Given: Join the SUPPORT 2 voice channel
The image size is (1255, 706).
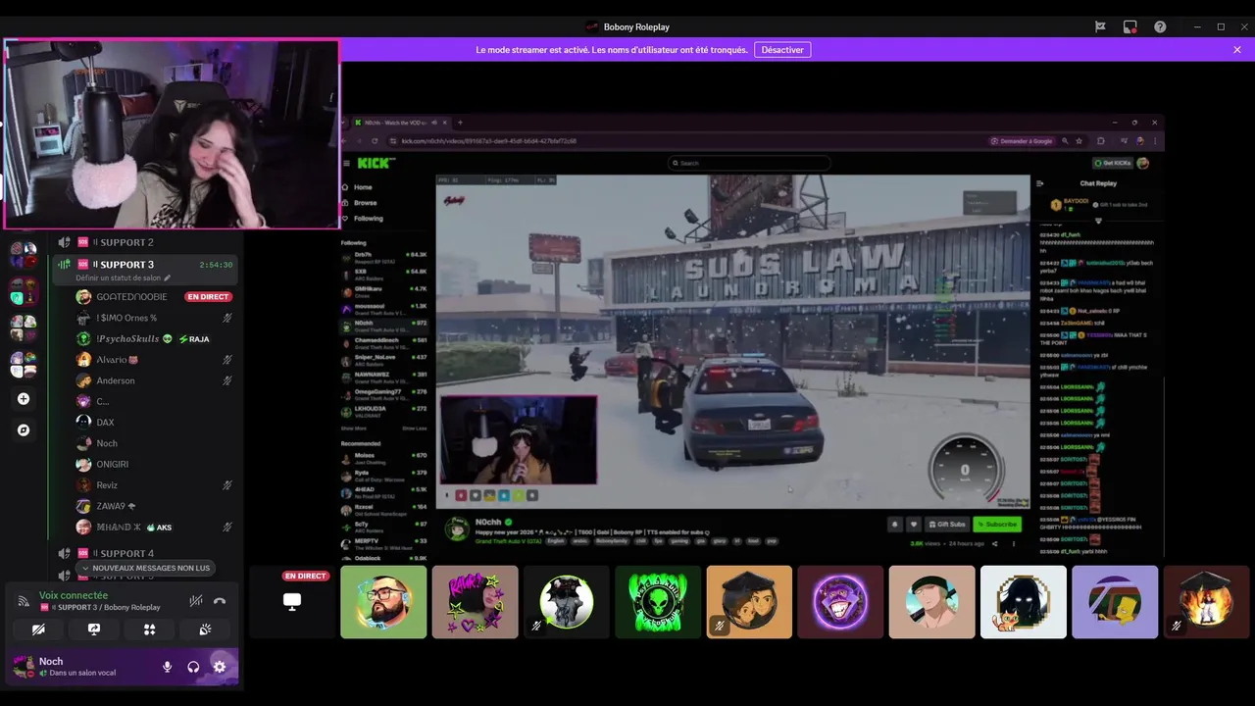Looking at the screenshot, I should (144, 242).
